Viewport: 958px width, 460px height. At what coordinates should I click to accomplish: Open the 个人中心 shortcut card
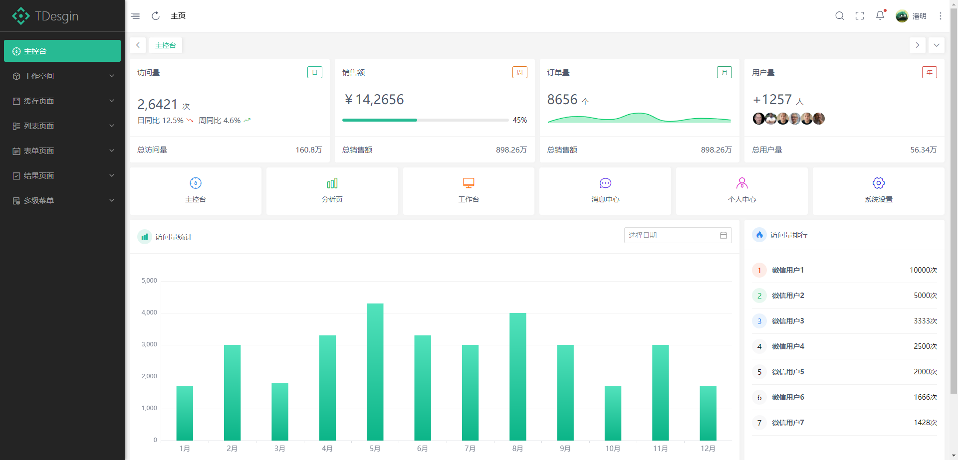[x=741, y=191]
